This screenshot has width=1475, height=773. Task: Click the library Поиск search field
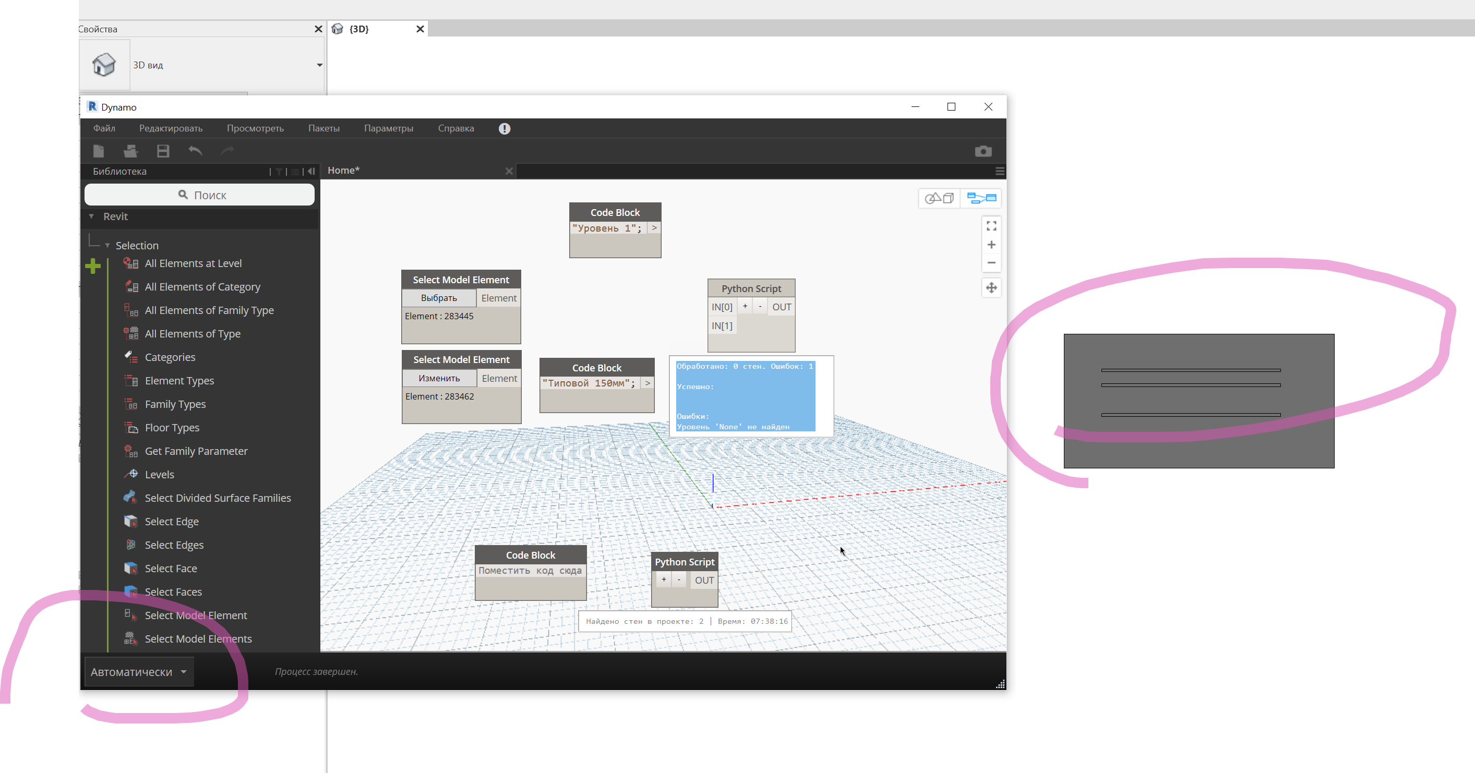[x=200, y=195]
